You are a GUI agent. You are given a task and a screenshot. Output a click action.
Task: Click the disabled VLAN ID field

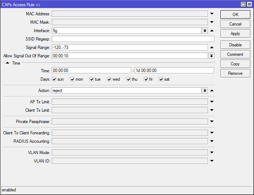[130, 161]
